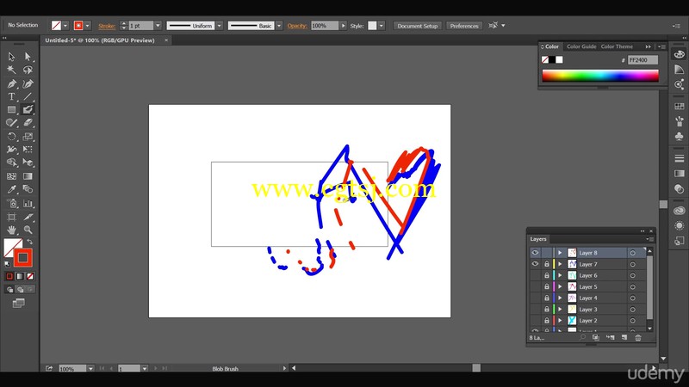The width and height of the screenshot is (689, 387).
Task: Click the hex color value field
Action: [642, 60]
